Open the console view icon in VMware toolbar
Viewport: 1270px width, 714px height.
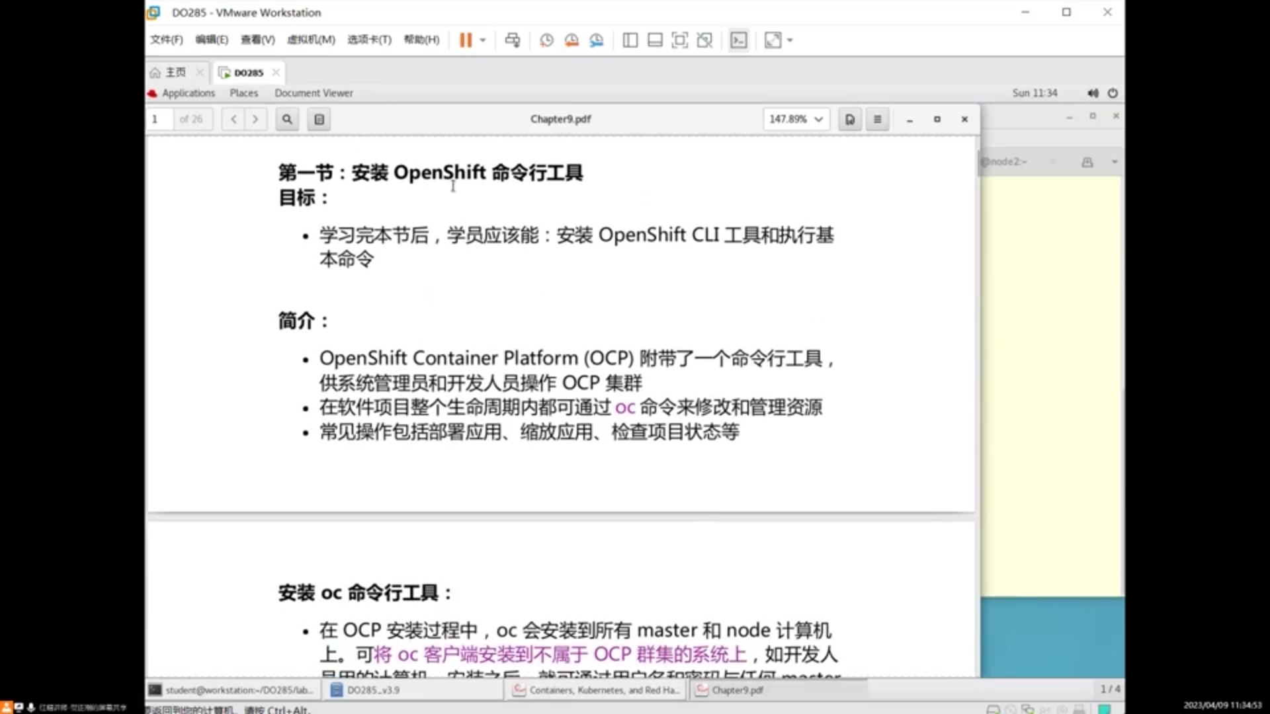[x=739, y=40]
